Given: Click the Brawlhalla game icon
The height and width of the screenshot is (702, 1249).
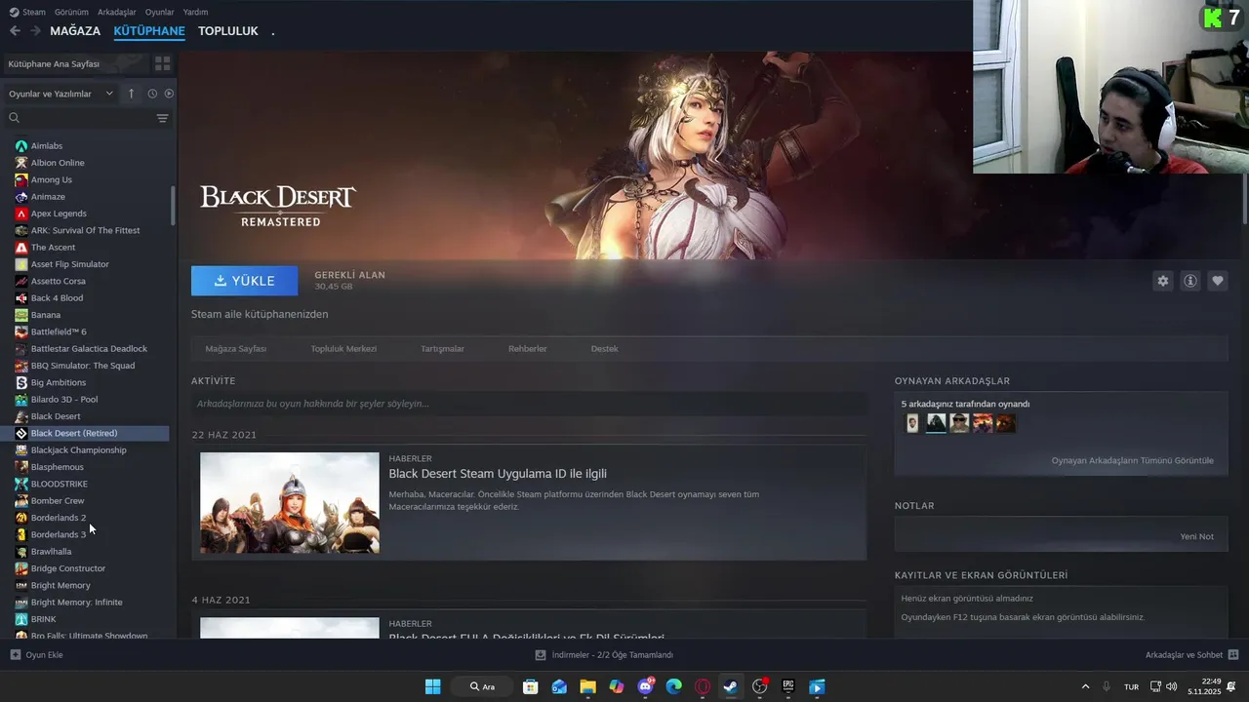Looking at the screenshot, I should 21,552.
